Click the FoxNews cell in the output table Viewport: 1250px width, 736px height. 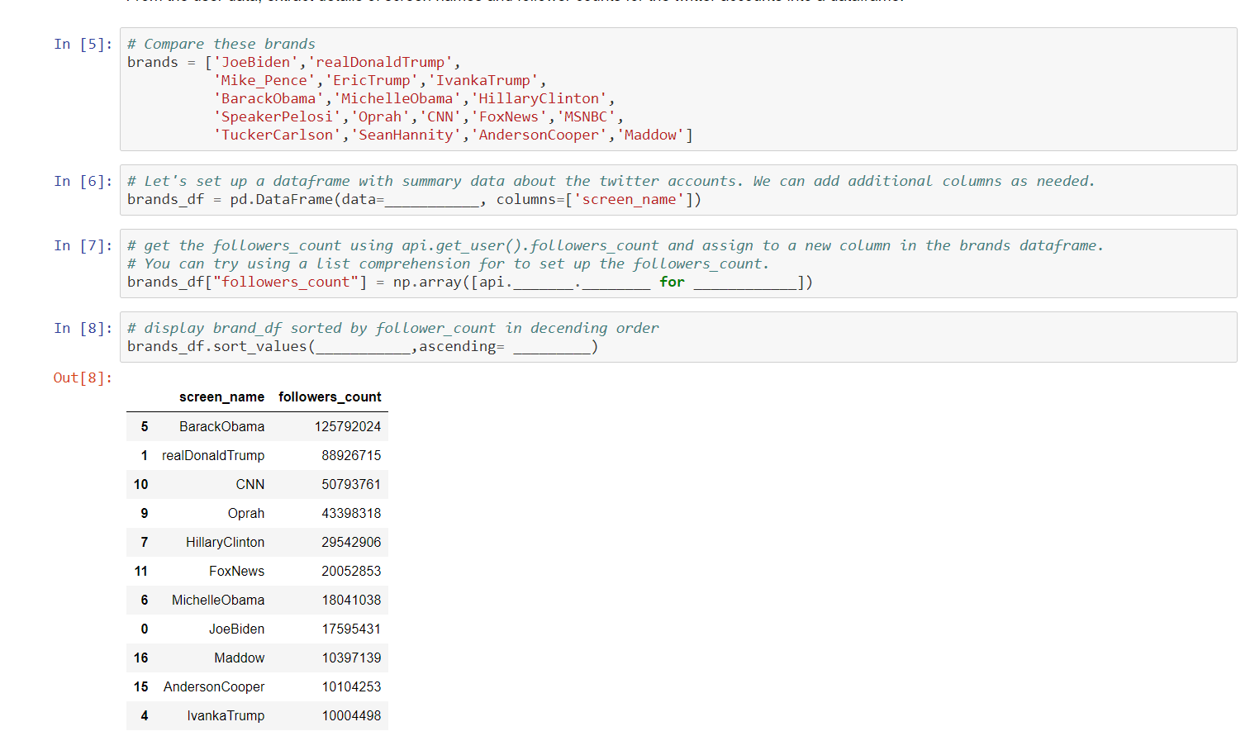[x=236, y=572]
